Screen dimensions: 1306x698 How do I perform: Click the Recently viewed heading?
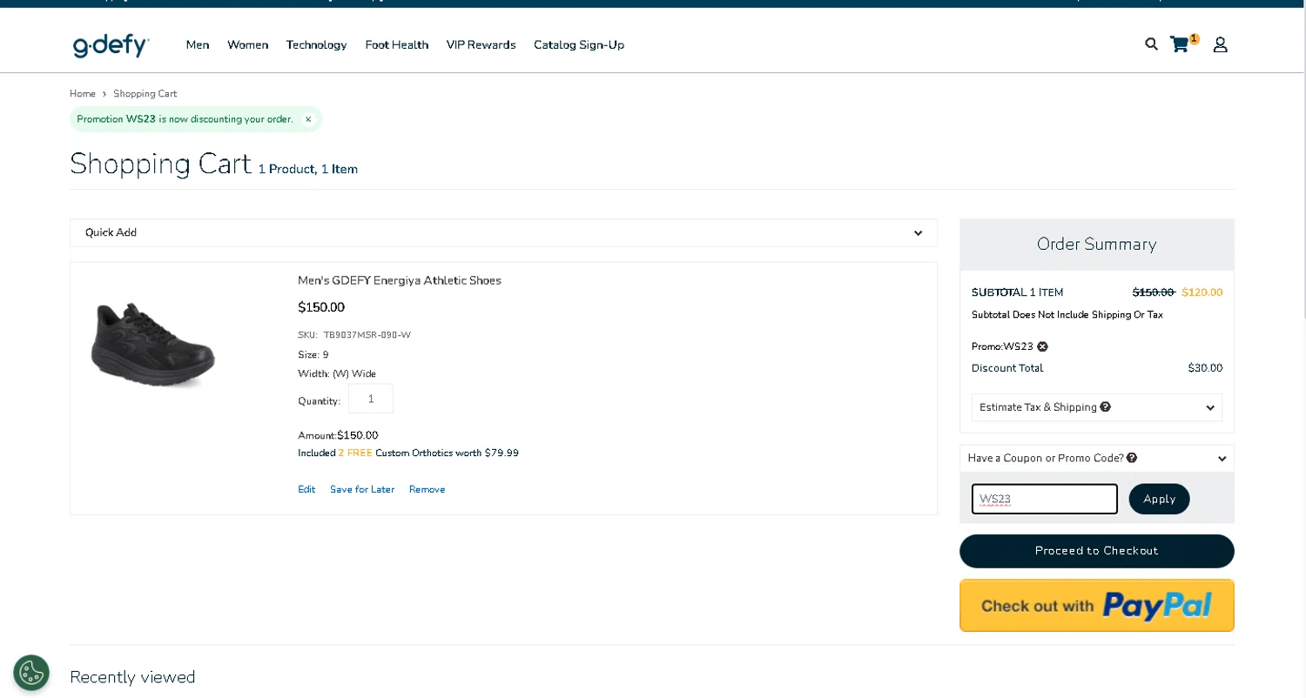coord(132,677)
